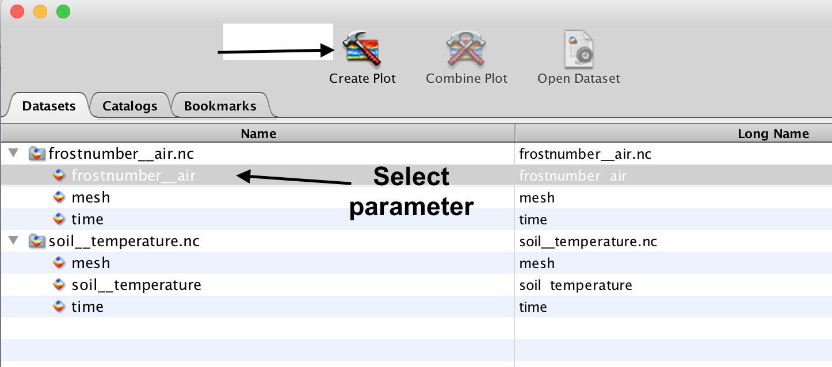Click the time variable icon under frostnumber__air.nc
This screenshot has height=367, width=832.
(59, 219)
